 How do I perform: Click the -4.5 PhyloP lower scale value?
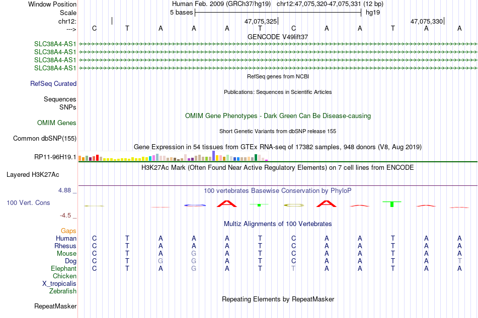[x=65, y=216]
